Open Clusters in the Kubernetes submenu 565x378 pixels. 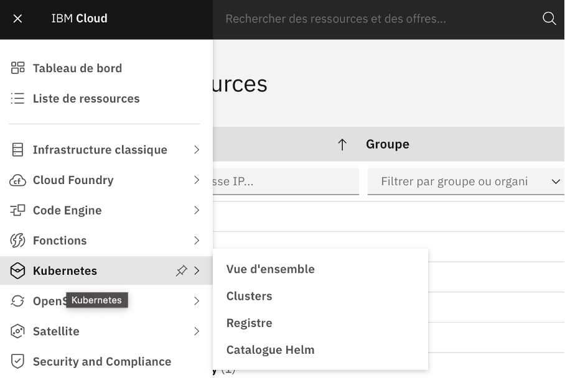click(x=250, y=296)
